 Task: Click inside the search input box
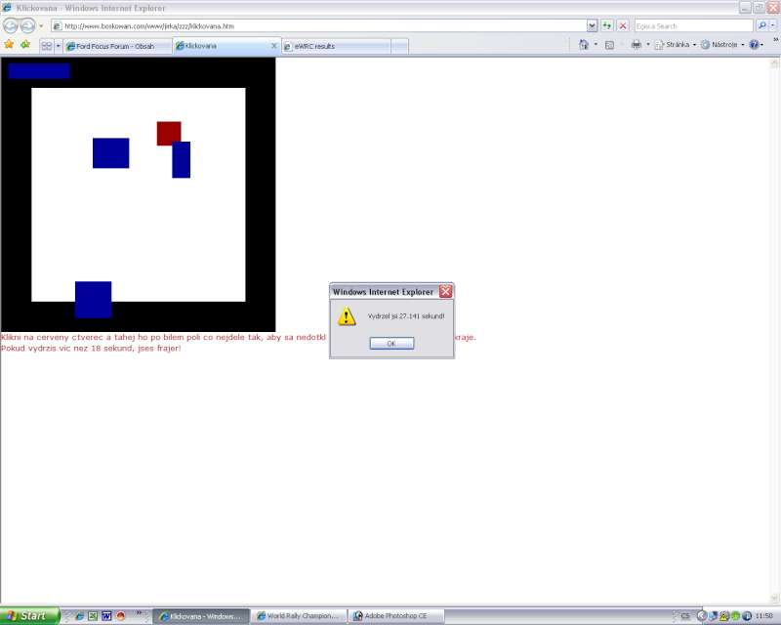click(x=691, y=25)
